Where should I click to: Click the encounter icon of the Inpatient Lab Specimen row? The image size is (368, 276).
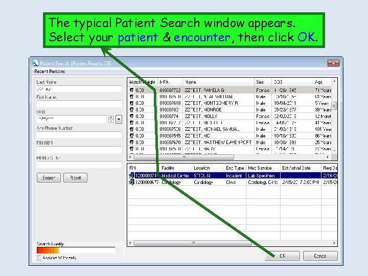click(132, 175)
